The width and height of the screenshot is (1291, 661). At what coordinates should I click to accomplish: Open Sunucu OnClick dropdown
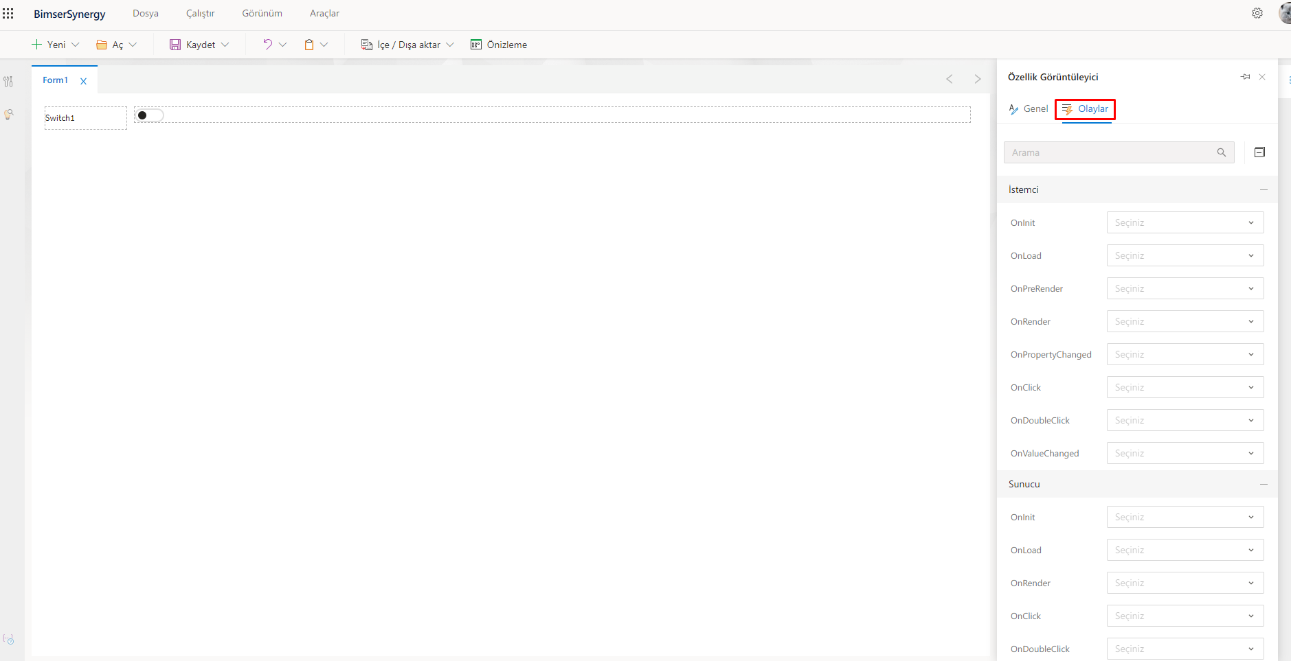coord(1185,616)
